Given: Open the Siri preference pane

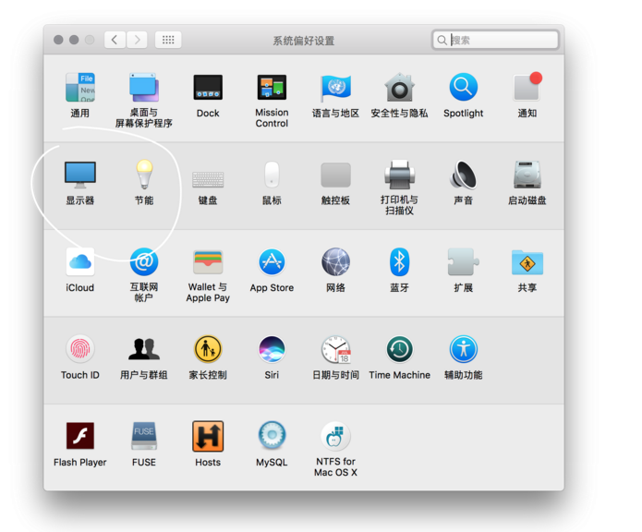Looking at the screenshot, I should click(x=272, y=350).
